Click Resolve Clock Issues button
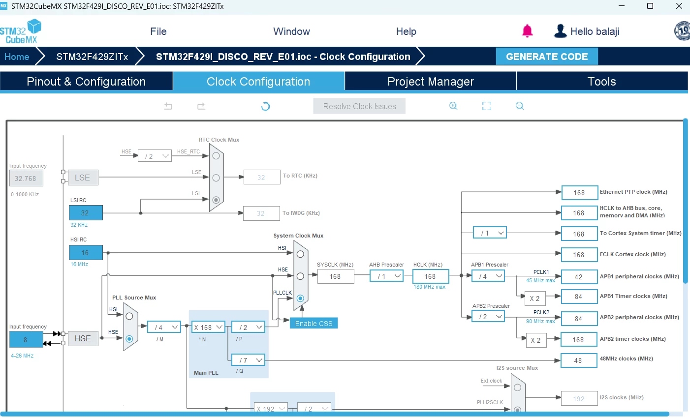690x418 pixels. point(359,106)
